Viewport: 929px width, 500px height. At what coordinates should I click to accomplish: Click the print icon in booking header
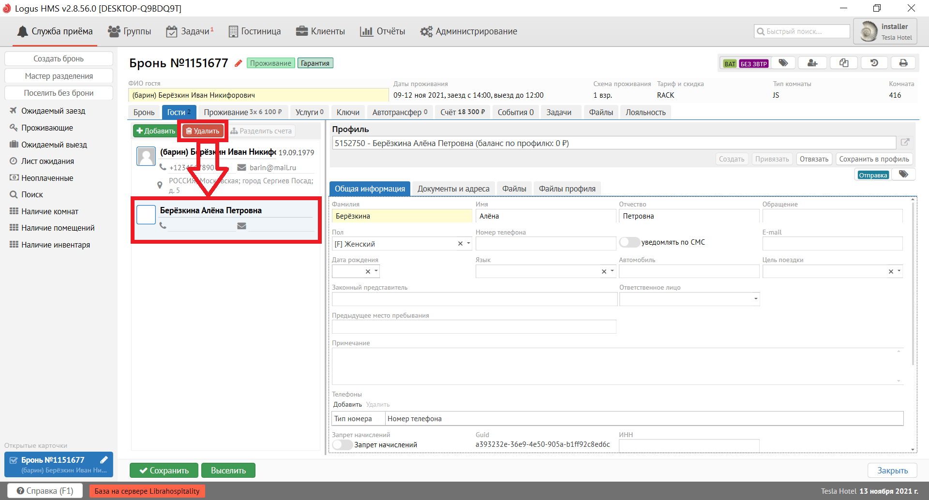[x=903, y=63]
